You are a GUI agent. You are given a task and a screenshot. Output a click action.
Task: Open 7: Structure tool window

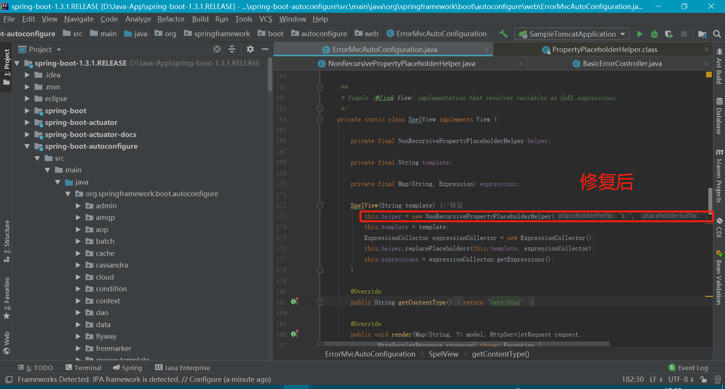(x=6, y=241)
